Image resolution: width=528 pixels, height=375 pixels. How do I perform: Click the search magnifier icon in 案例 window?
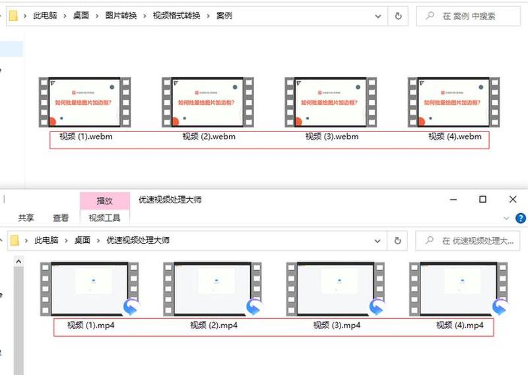coord(430,15)
